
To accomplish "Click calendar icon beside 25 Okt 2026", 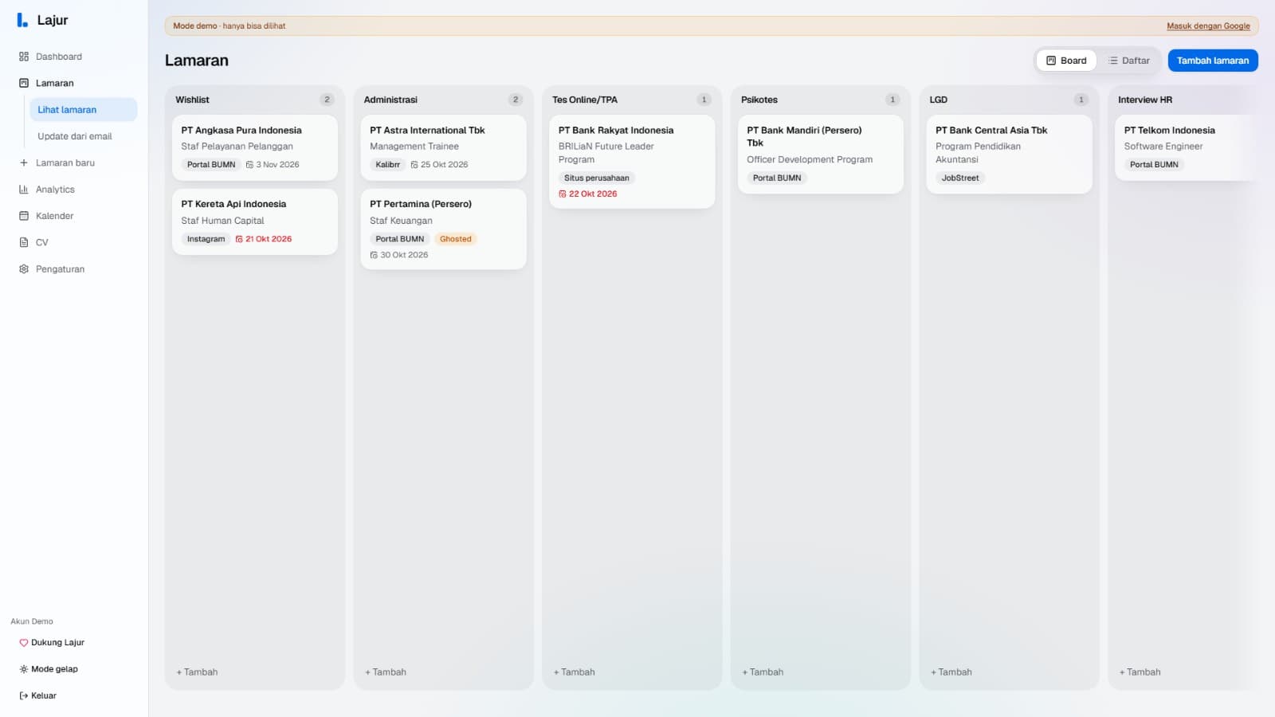I will coord(414,165).
